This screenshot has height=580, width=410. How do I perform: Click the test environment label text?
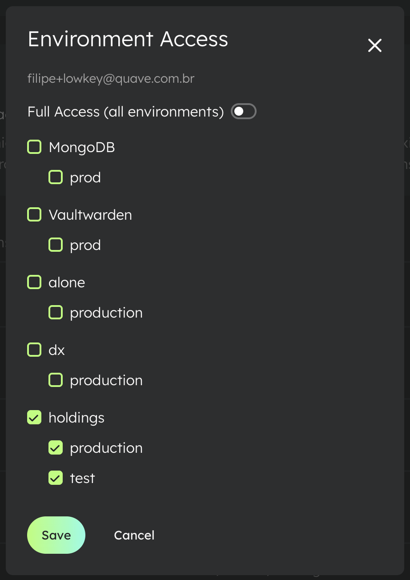pos(82,478)
